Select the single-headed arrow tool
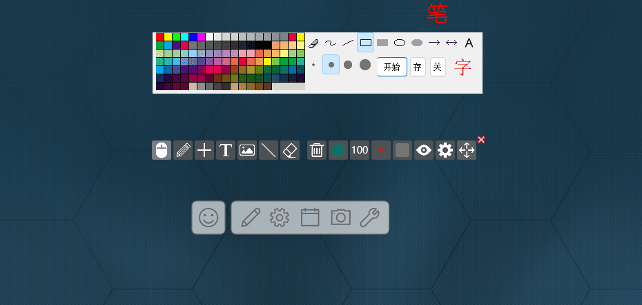This screenshot has width=642, height=305. (x=434, y=43)
